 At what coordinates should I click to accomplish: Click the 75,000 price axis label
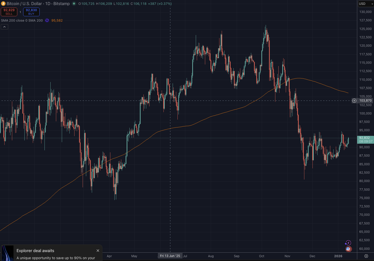365,198
